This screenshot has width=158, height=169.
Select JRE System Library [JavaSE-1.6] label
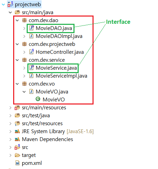[x=58, y=131]
